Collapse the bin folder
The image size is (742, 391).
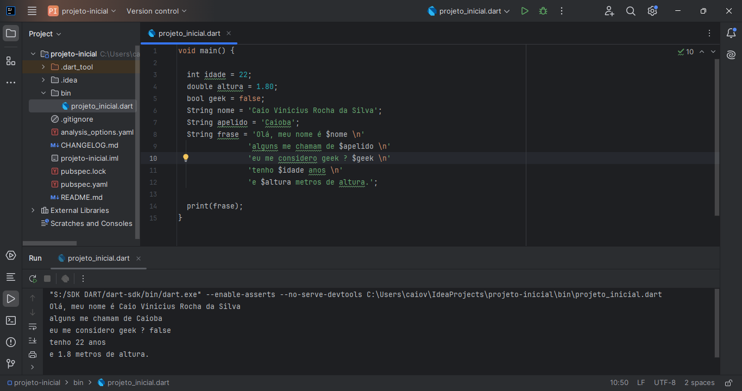(x=43, y=93)
